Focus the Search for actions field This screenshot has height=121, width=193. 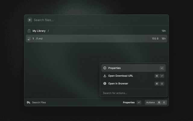tap(133, 93)
